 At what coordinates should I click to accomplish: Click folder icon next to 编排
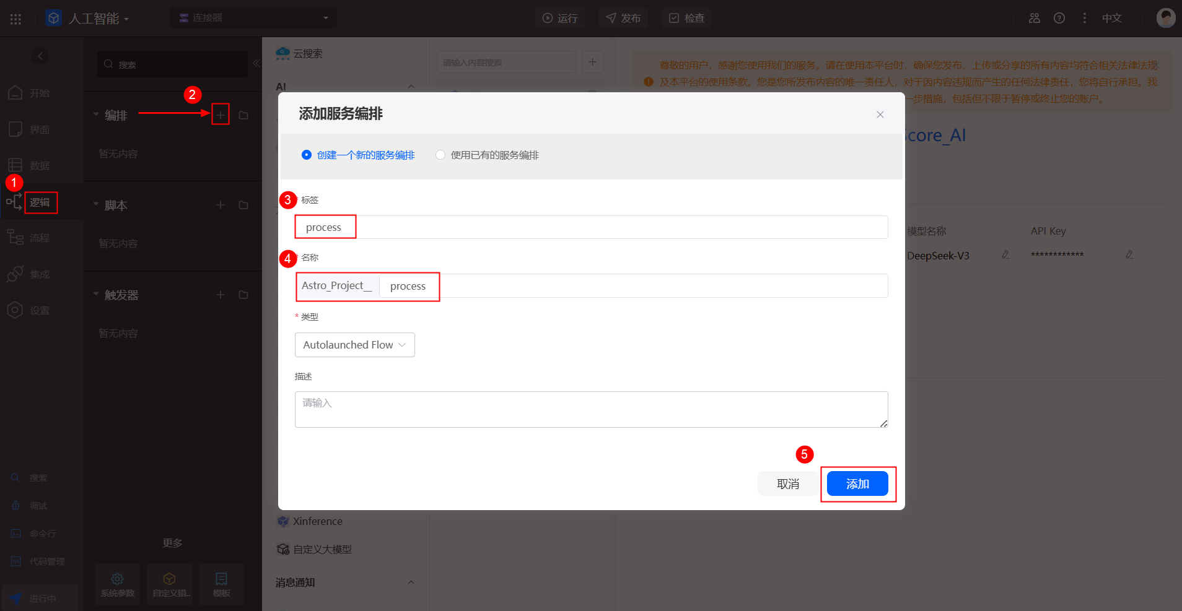[x=243, y=115]
